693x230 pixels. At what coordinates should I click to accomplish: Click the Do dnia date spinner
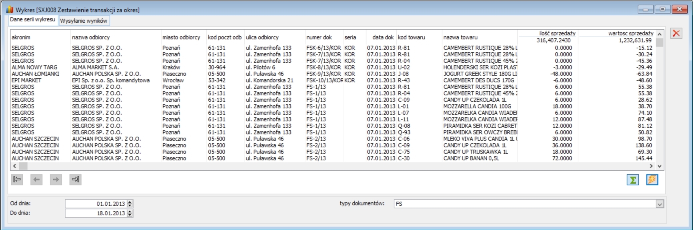point(130,213)
